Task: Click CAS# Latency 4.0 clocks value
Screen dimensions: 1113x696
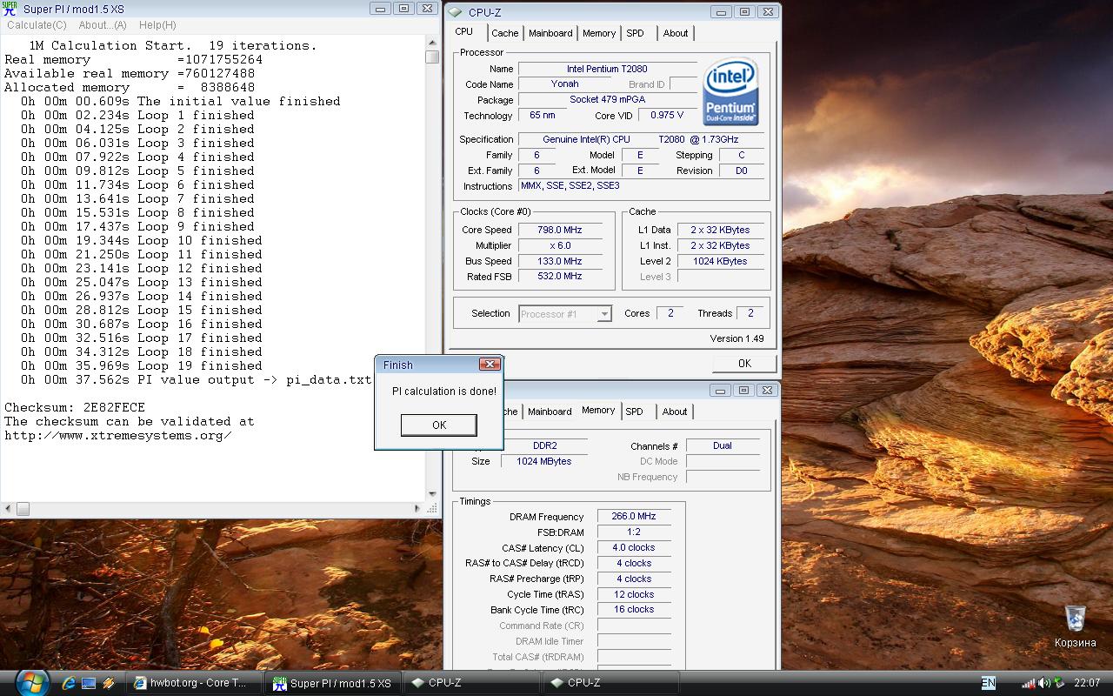Action: coord(634,547)
